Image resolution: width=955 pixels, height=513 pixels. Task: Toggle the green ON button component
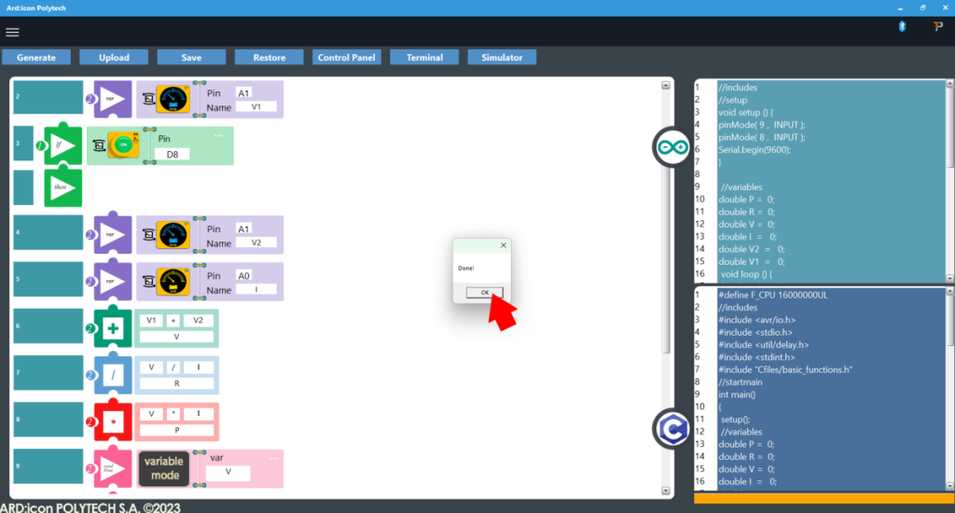click(120, 146)
